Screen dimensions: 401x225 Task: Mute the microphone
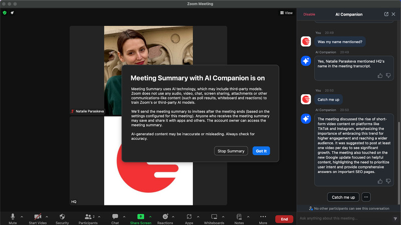click(x=13, y=219)
